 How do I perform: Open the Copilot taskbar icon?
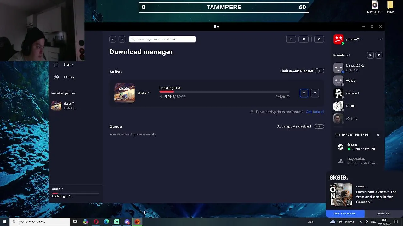(86, 222)
